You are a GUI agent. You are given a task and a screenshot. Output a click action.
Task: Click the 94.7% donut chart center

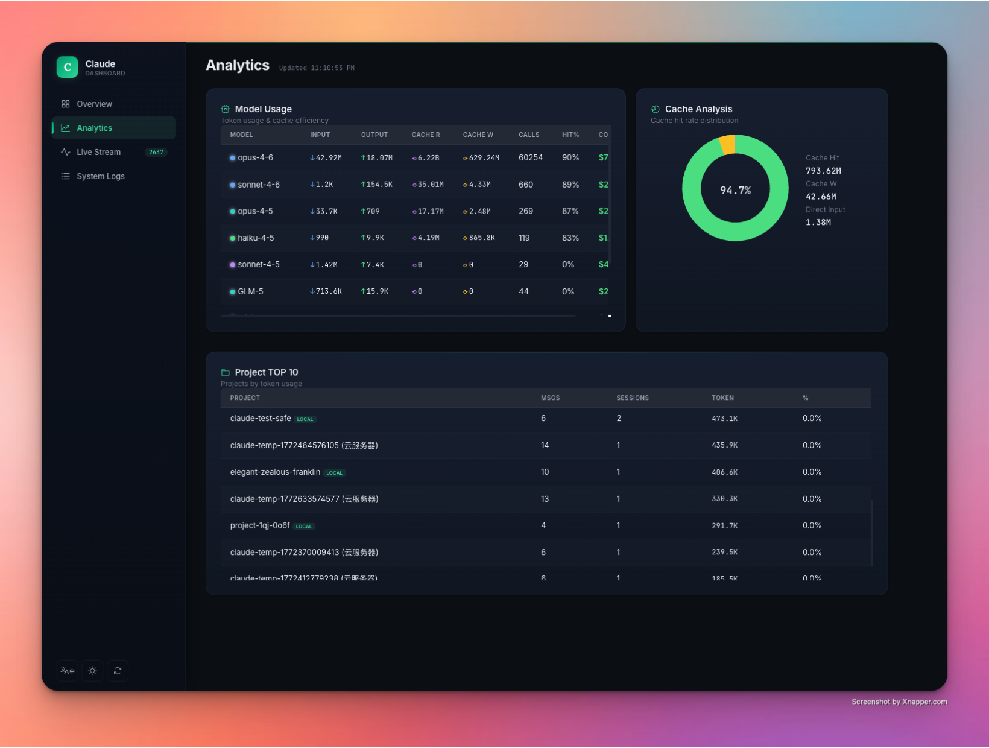(735, 191)
